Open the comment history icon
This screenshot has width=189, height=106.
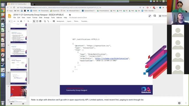click(155, 16)
